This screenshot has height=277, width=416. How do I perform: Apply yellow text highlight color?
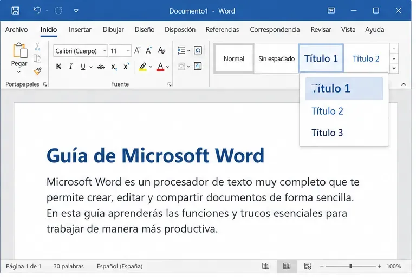(x=143, y=67)
